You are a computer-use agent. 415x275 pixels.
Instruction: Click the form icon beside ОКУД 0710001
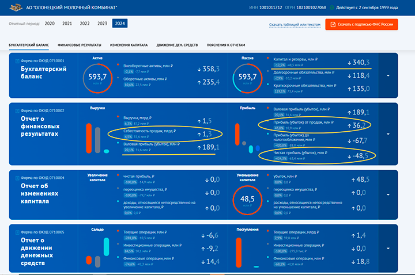pyautogui.click(x=16, y=60)
